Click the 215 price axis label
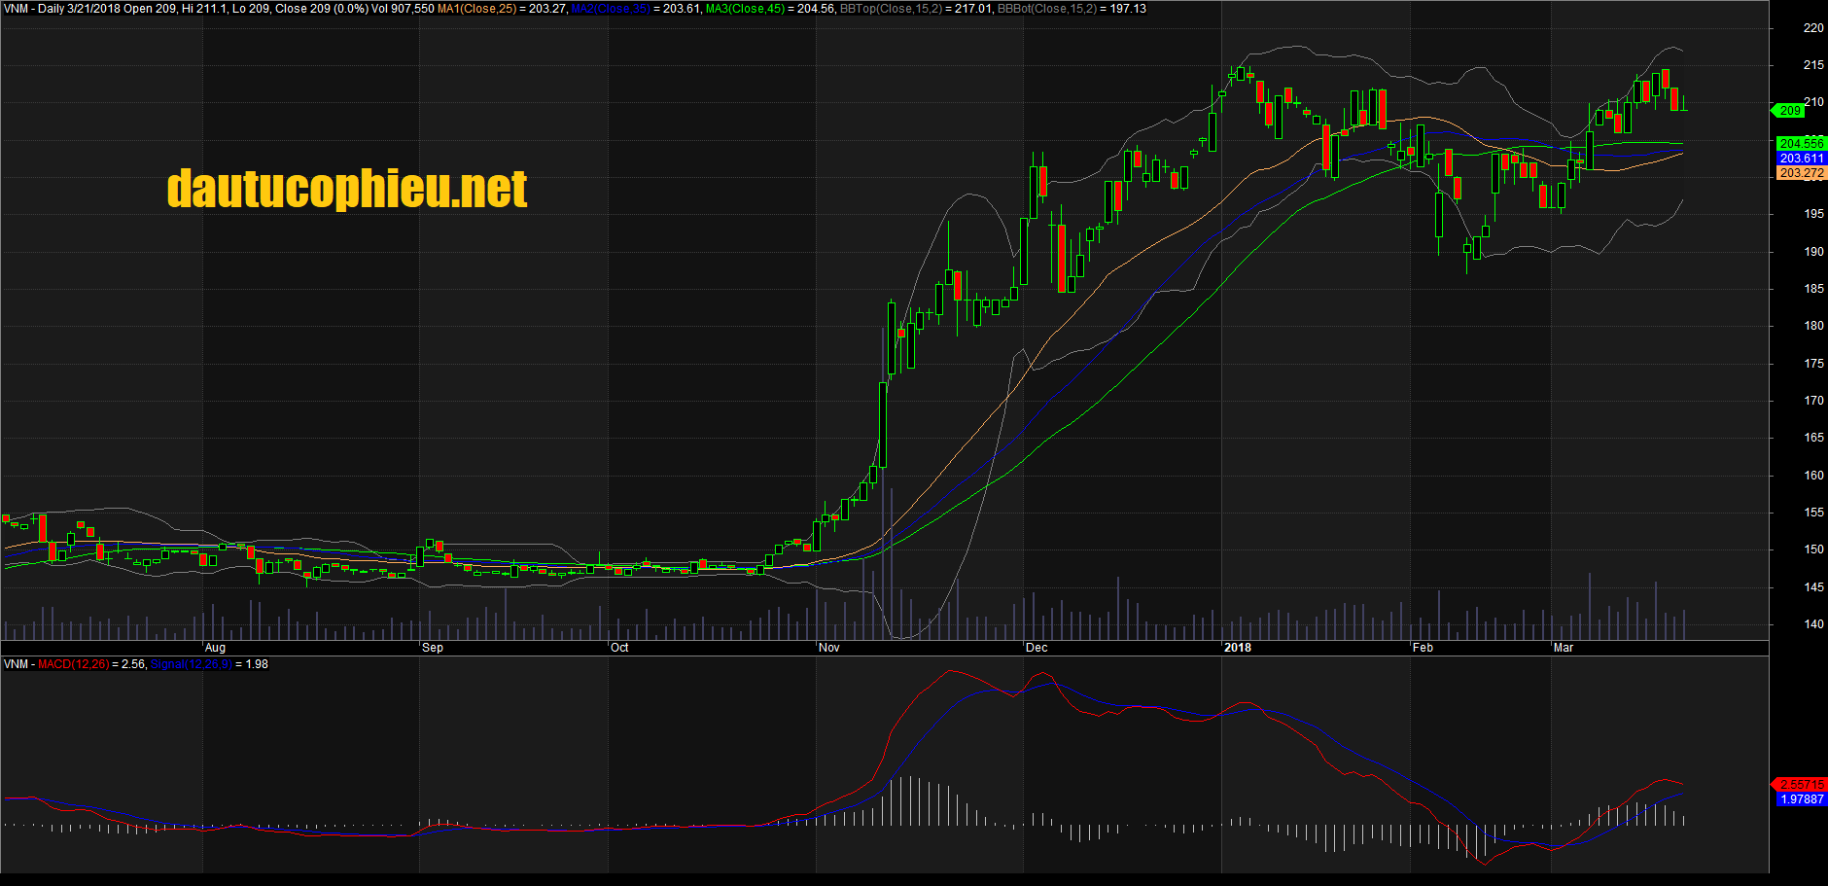Screen dimensions: 1828x886 coord(1813,65)
